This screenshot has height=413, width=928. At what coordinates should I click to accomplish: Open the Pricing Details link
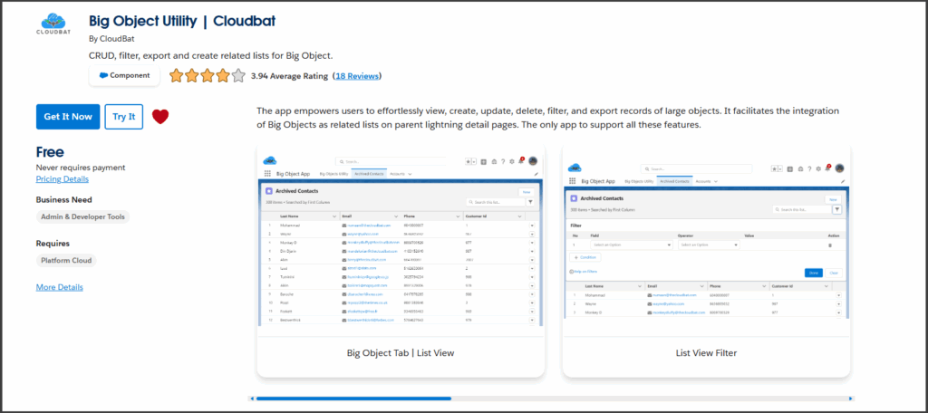pyautogui.click(x=63, y=179)
